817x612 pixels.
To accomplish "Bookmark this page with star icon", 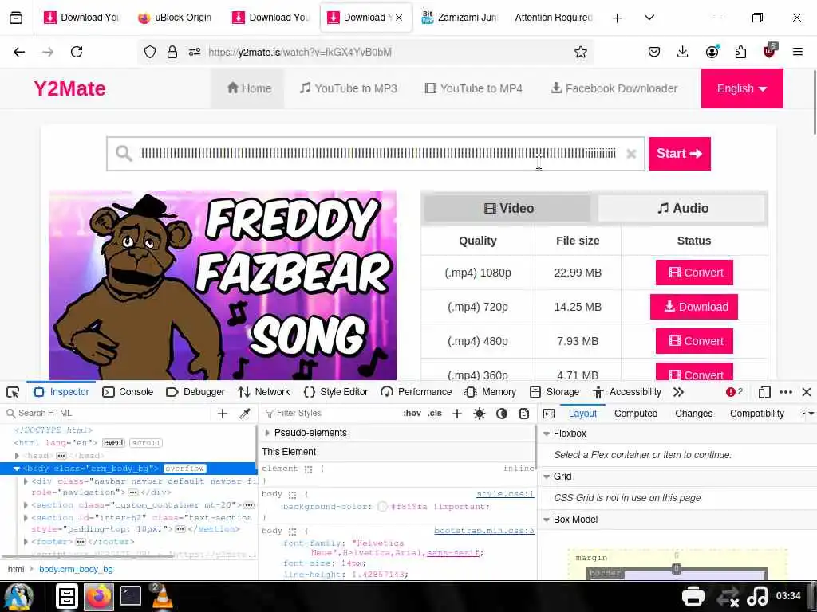I will (581, 52).
